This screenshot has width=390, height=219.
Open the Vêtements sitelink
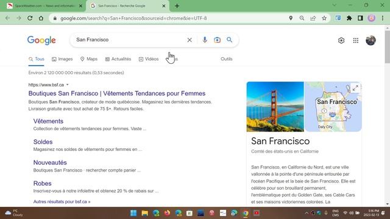[48, 121]
